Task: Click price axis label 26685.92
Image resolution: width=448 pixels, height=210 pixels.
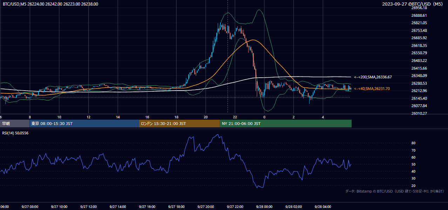Action: point(419,38)
